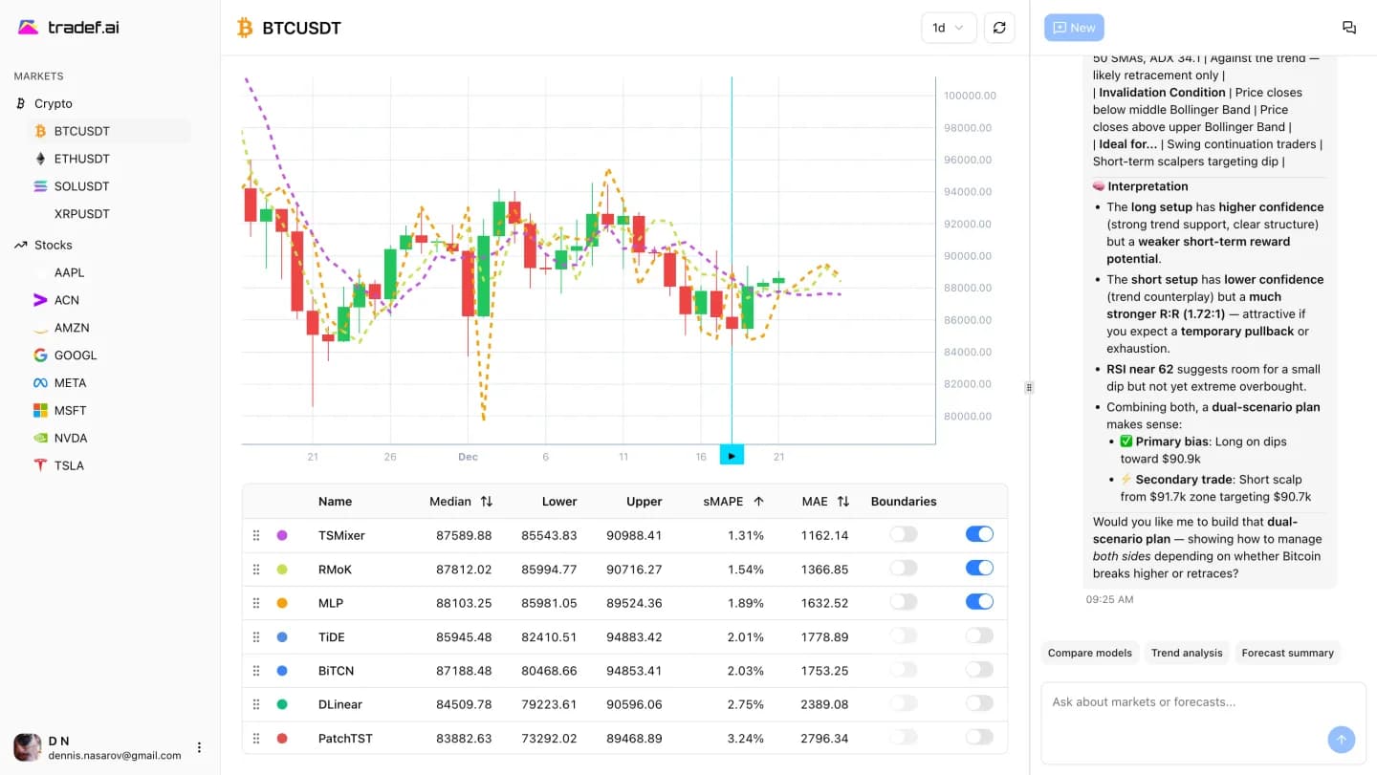1377x775 pixels.
Task: Switch to the ETHUSDT market
Action: (79, 159)
